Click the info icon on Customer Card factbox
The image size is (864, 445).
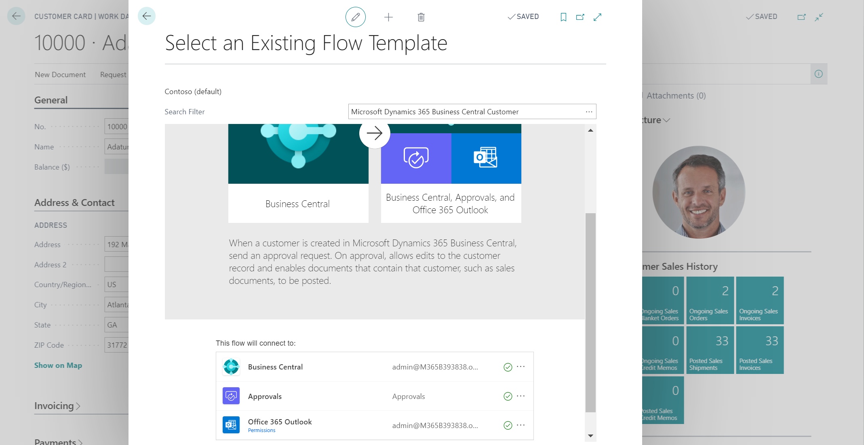tap(819, 74)
